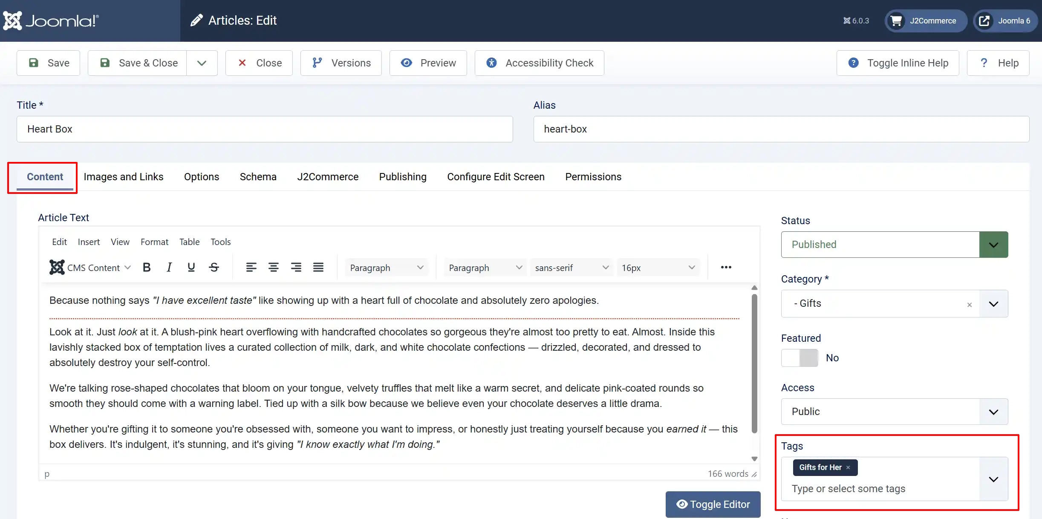The image size is (1042, 519).
Task: Open the Options tab
Action: 202,177
